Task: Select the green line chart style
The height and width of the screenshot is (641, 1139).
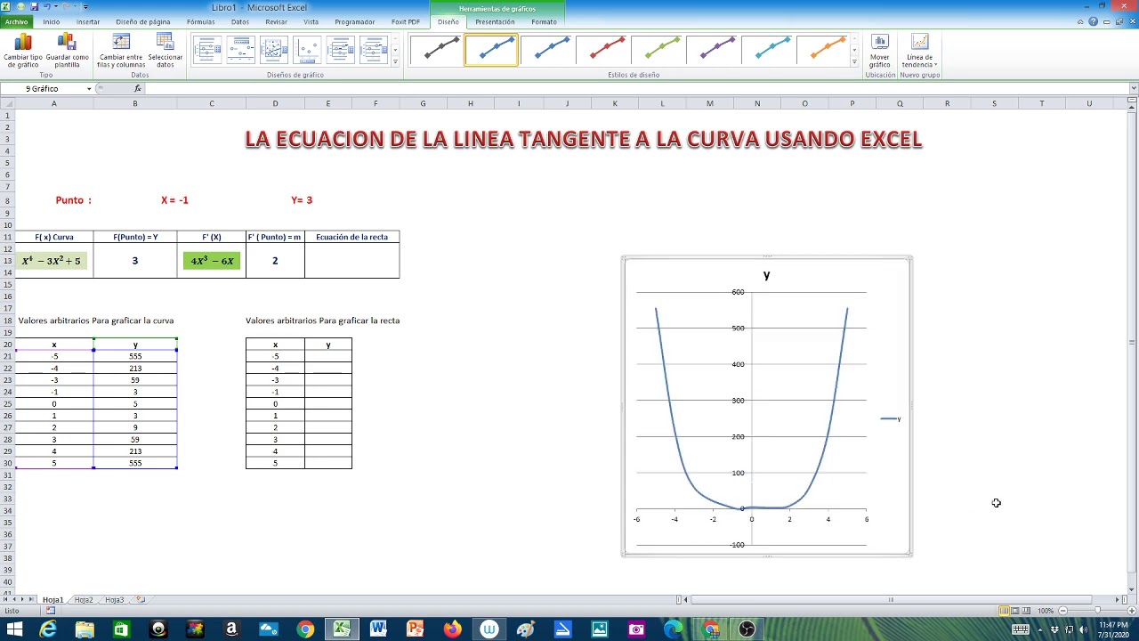Action: (657, 50)
